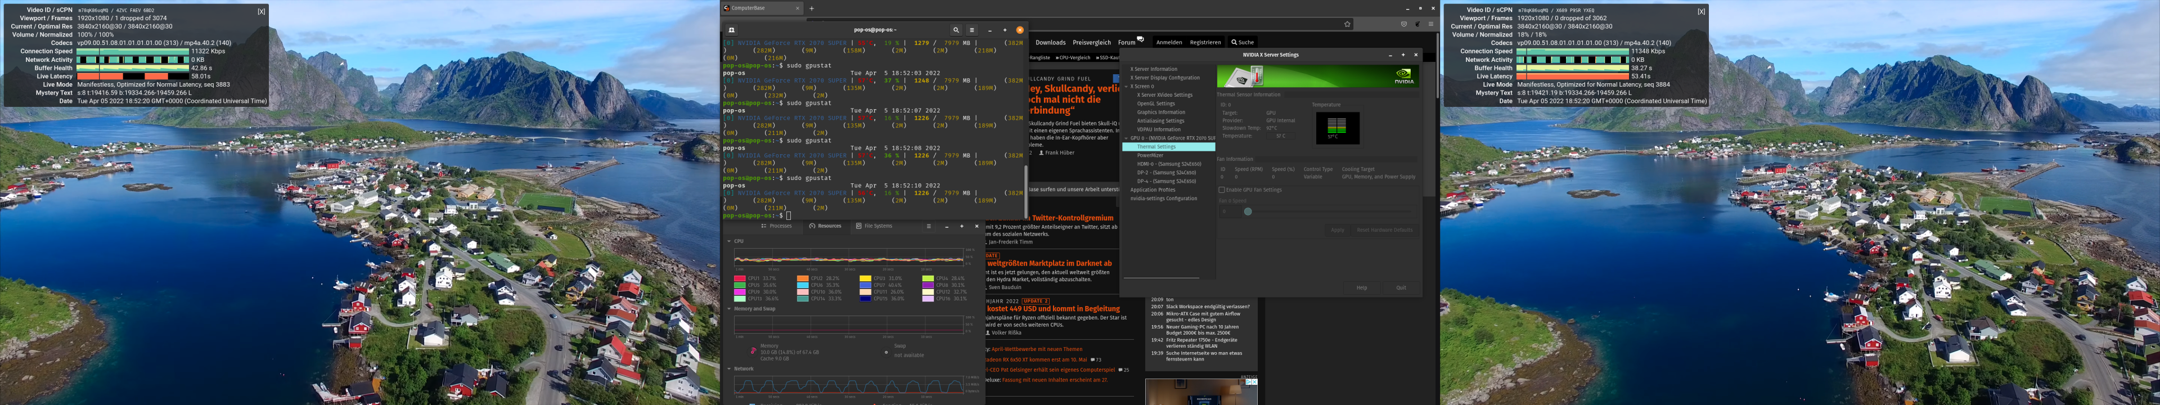The image size is (2160, 405).
Task: Select PowerMizer tree item
Action: pyautogui.click(x=1150, y=156)
